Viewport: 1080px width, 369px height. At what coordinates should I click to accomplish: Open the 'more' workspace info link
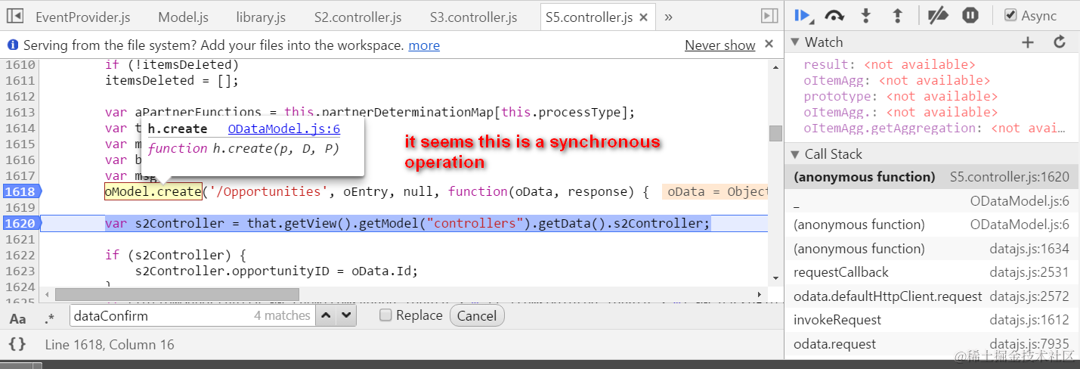[x=424, y=45]
